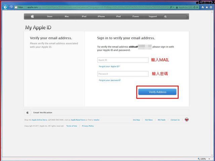Click the search magnifier icon in Apple navbar
Screen dimensions: 215x161
(165, 16)
